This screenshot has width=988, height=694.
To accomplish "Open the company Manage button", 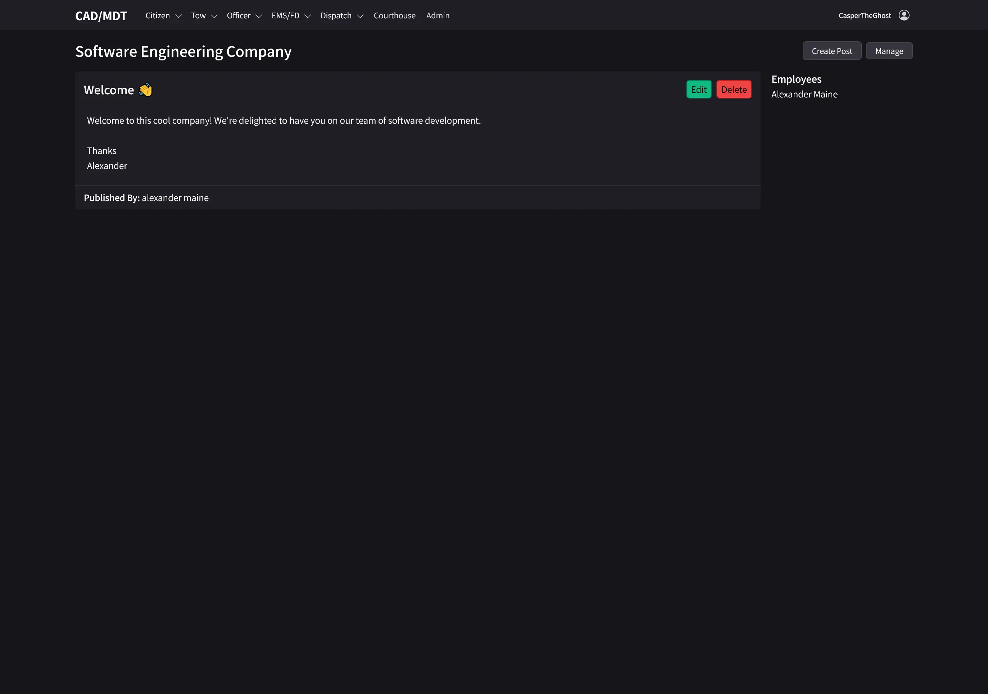I will point(889,51).
